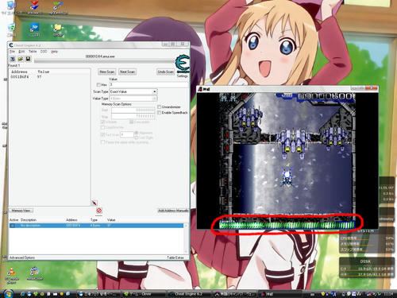Open the Windows Start orb
397x298 pixels.
[8, 293]
